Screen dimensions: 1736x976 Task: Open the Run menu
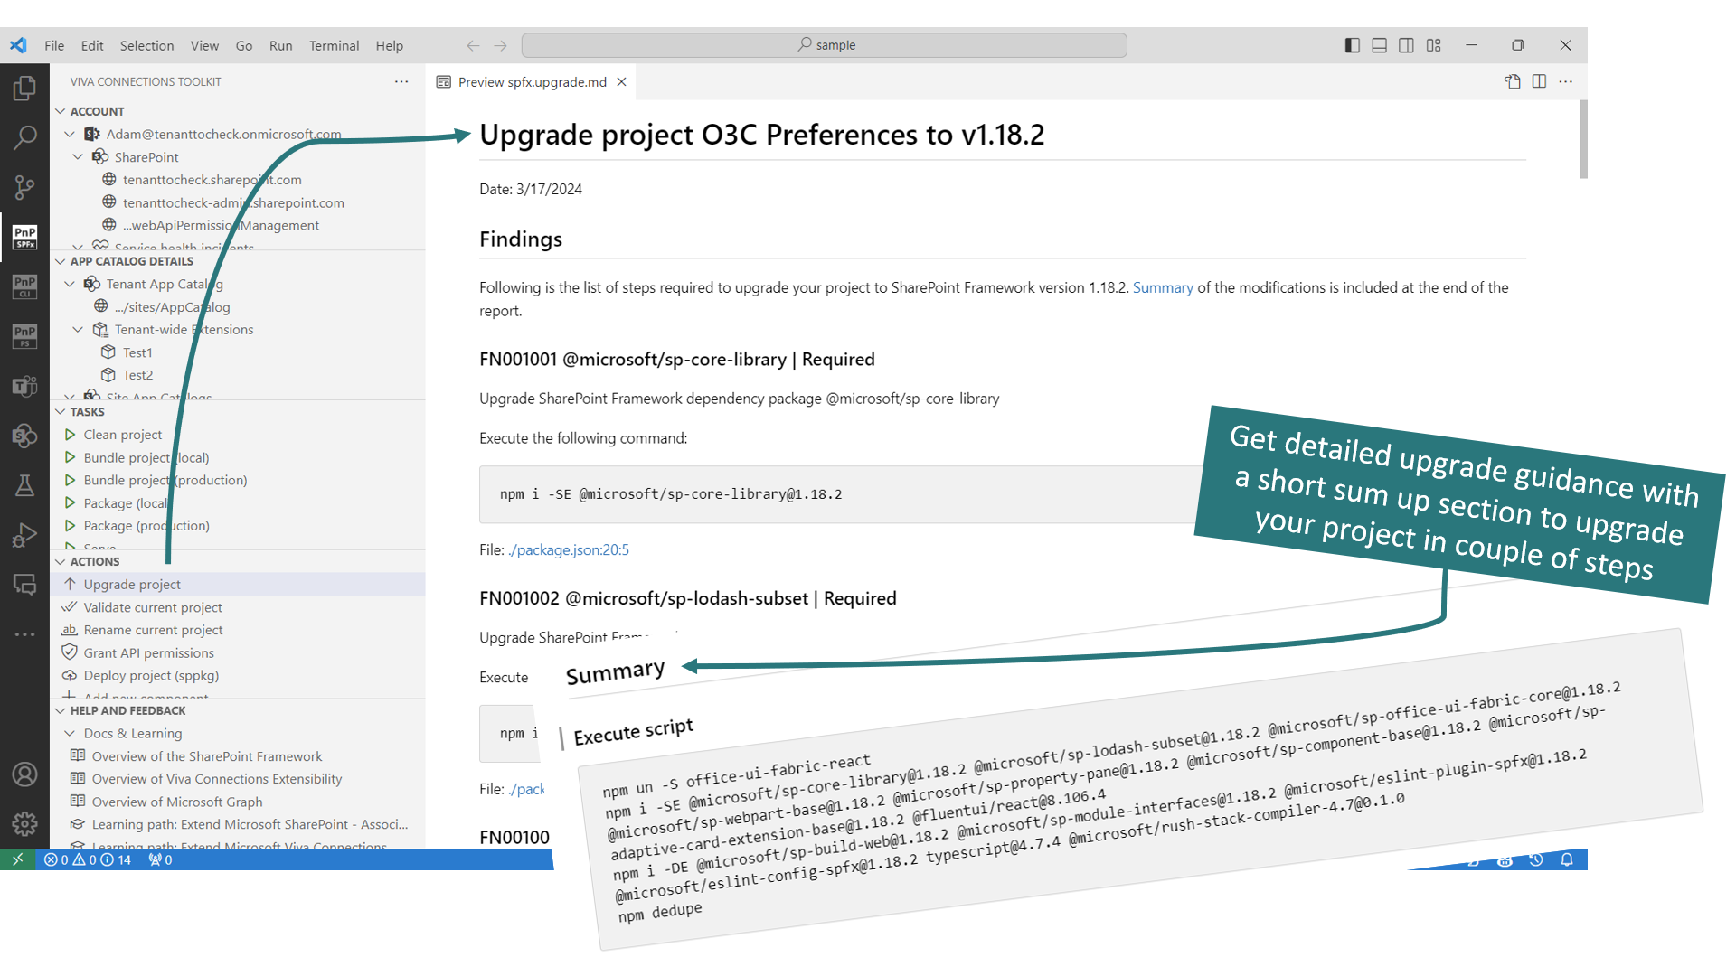[x=279, y=44]
